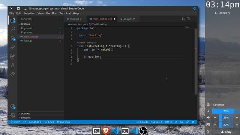Click Go 1.15.15 version in status bar

35,122
